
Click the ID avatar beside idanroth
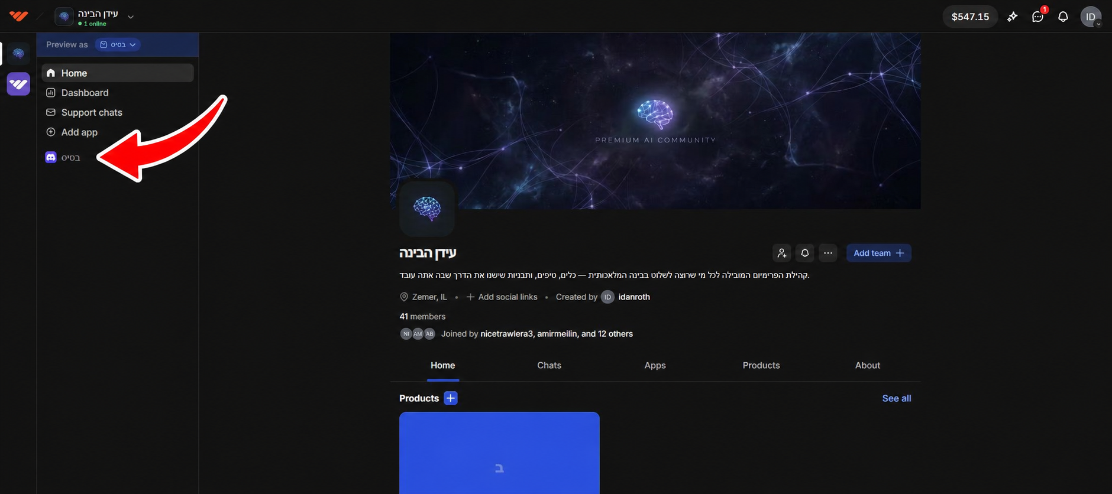pos(607,297)
